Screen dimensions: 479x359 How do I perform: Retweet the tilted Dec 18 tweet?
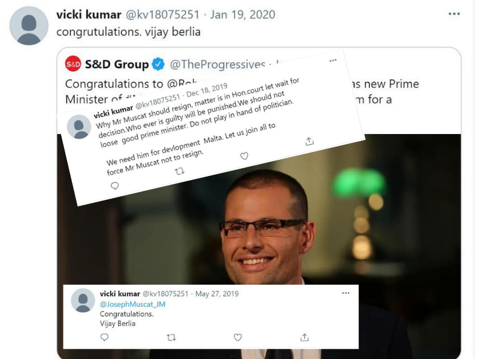click(180, 171)
